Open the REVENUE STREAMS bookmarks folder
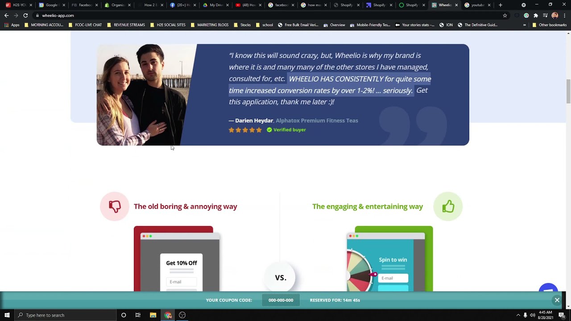Image resolution: width=571 pixels, height=321 pixels. [126, 25]
